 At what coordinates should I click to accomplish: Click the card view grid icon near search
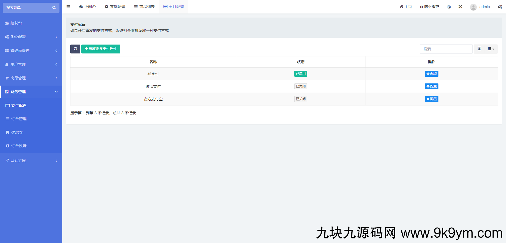pyautogui.click(x=490, y=49)
